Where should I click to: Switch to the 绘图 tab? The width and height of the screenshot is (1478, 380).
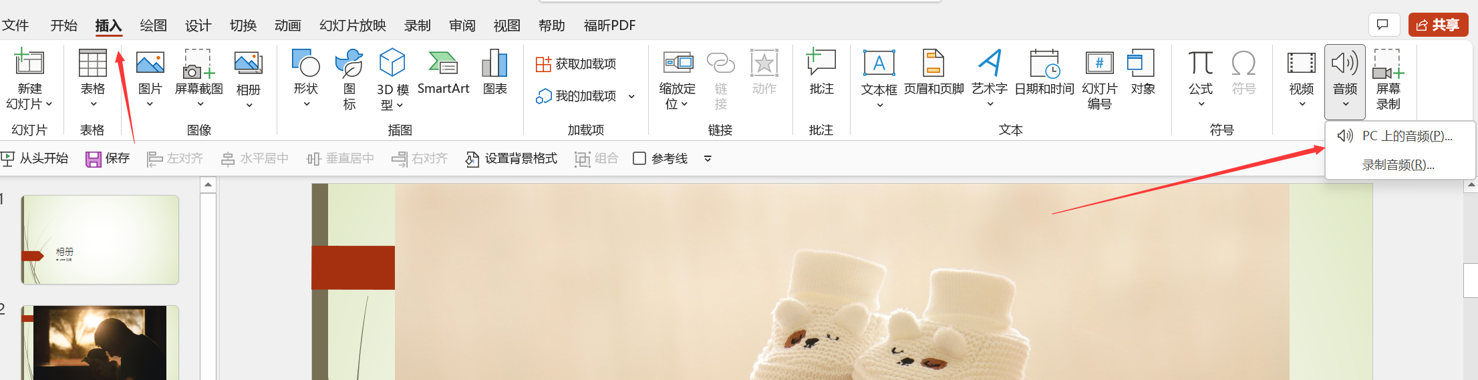tap(153, 25)
